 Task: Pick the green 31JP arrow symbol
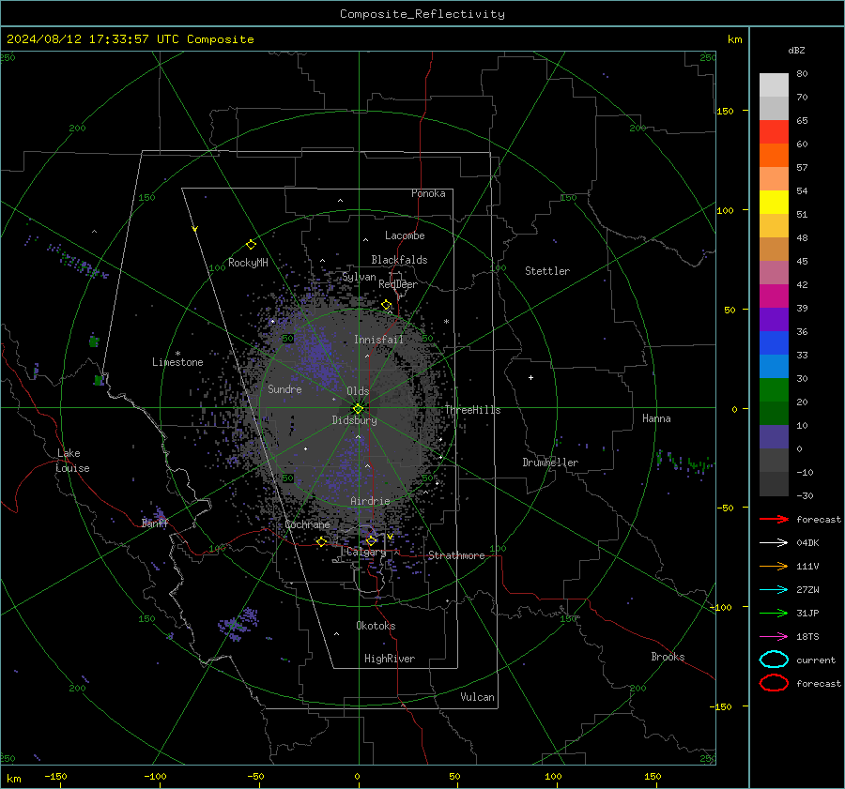[774, 613]
